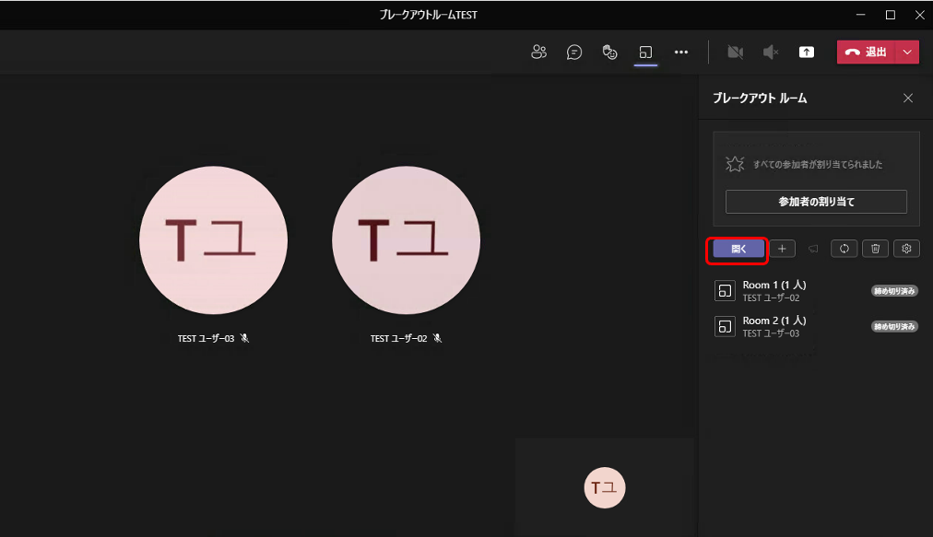Leave the meeting with 退出 button
This screenshot has height=537, width=933.
point(867,52)
